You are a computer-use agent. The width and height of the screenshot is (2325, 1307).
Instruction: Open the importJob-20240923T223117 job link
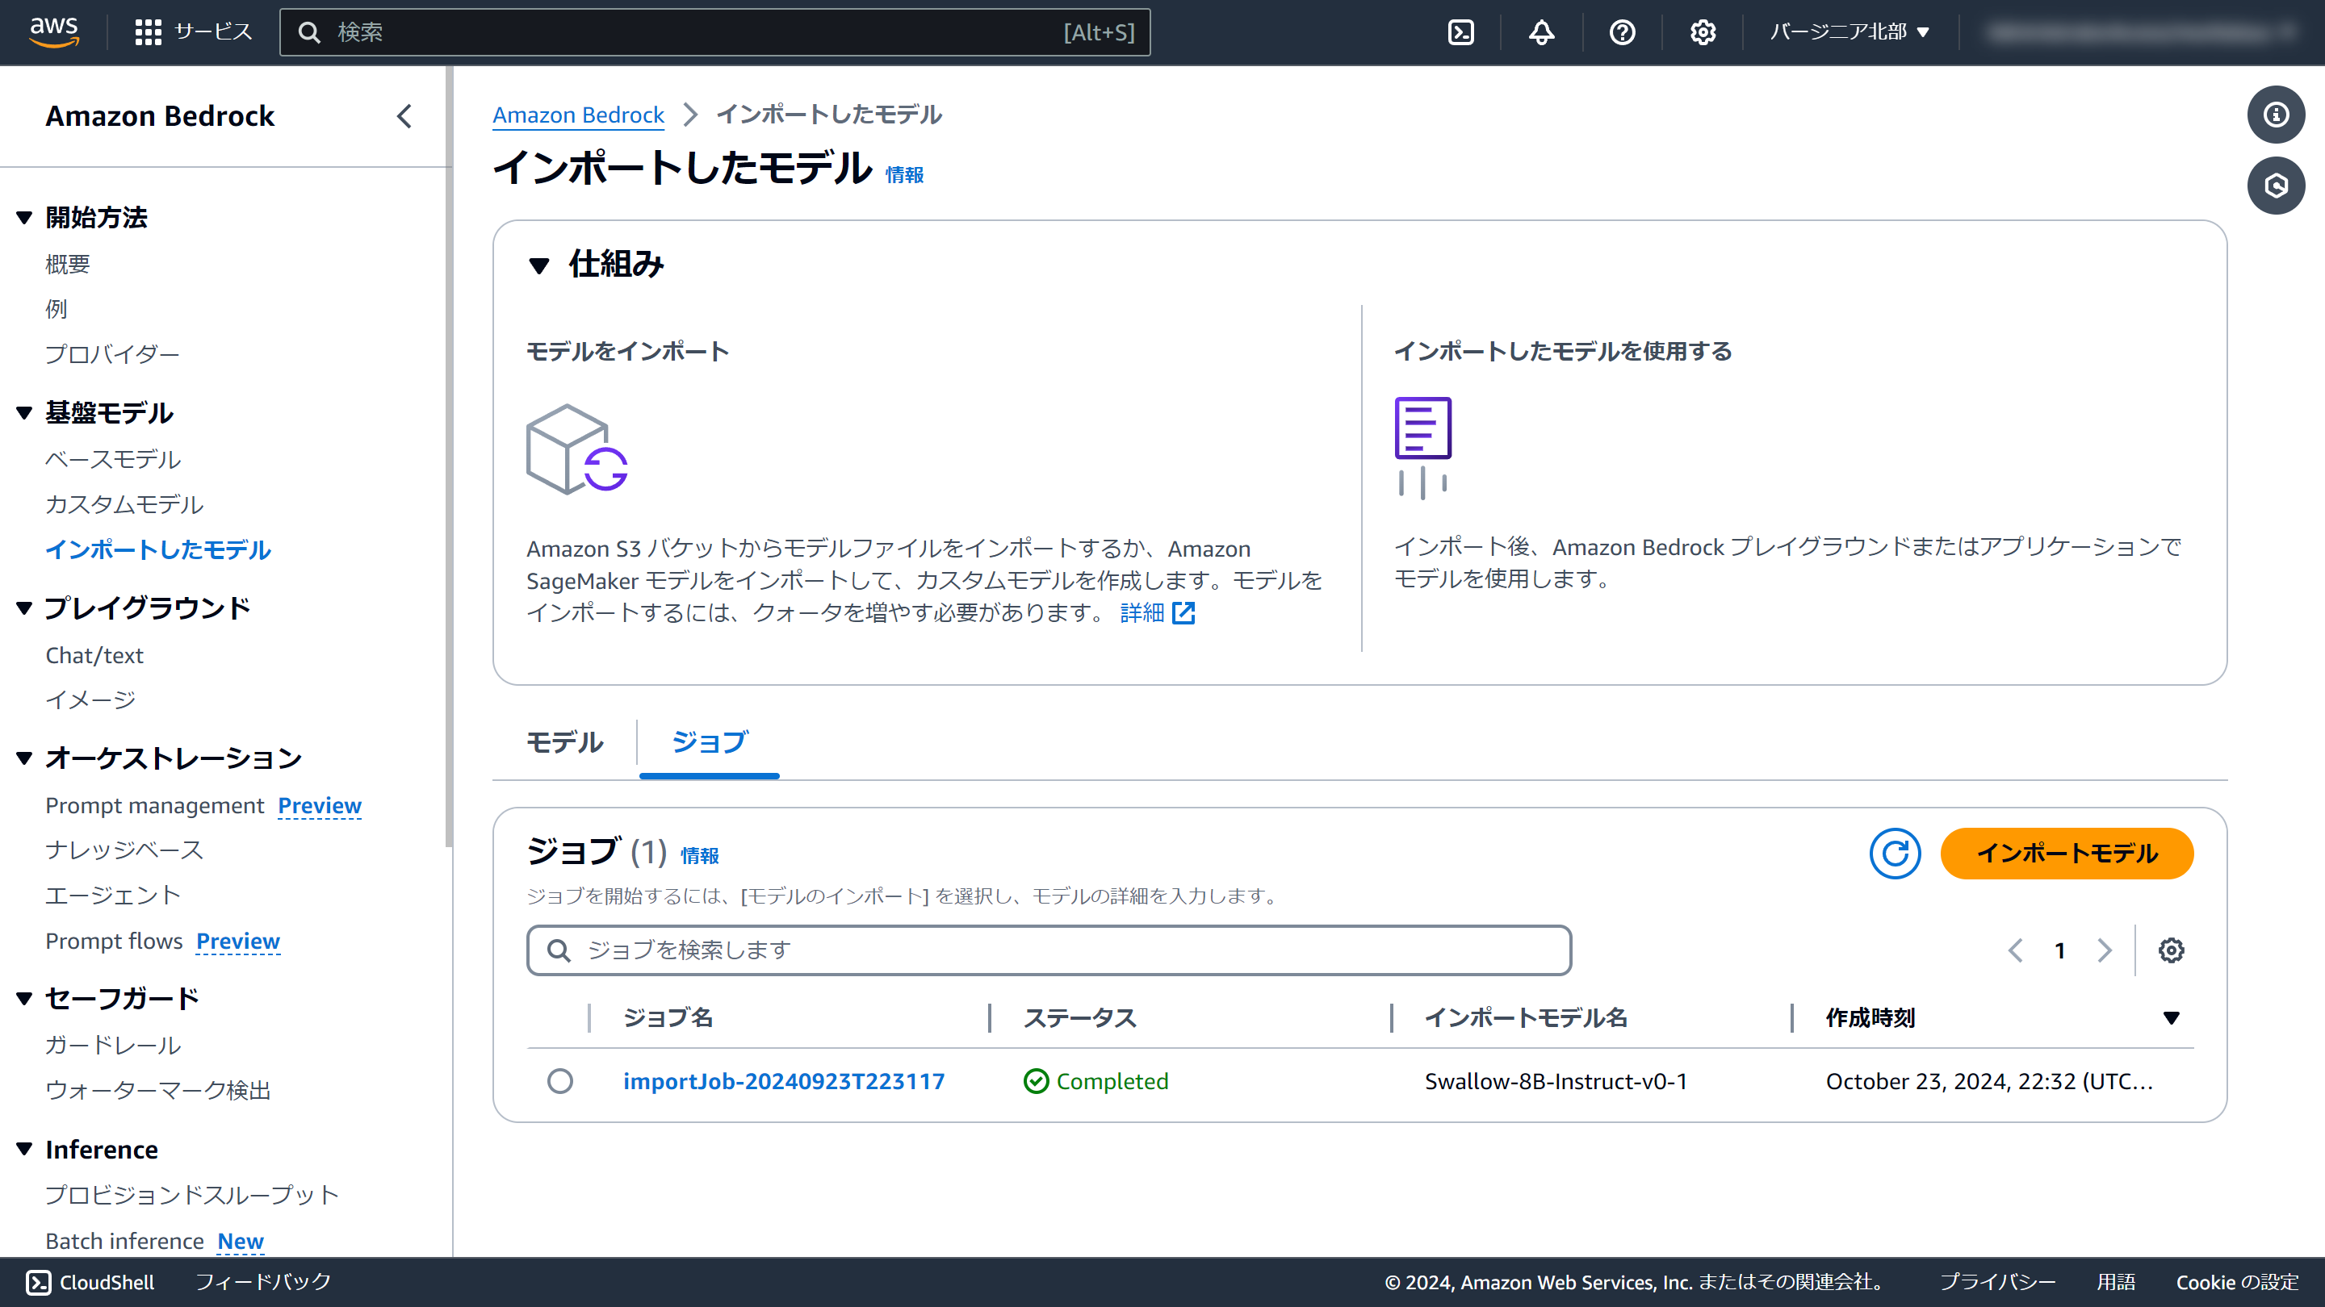(x=783, y=1080)
